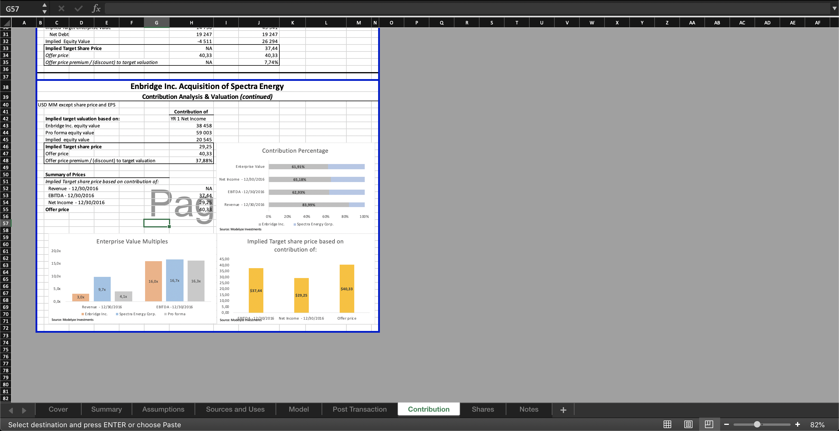Click the $29,25 Net Income bar
This screenshot has width=839, height=431.
[x=301, y=295]
